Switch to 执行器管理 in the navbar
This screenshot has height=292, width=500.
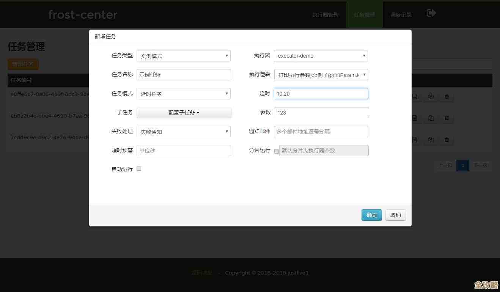pos(325,14)
